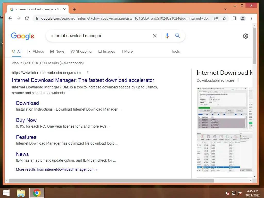Screen dimensions: 264x198
Task: Open the IDM download progress screenshot
Action: coord(222,108)
